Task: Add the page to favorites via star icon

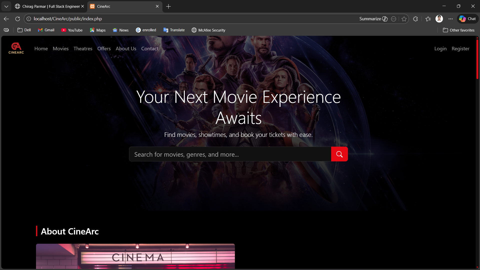Action: pos(404,19)
